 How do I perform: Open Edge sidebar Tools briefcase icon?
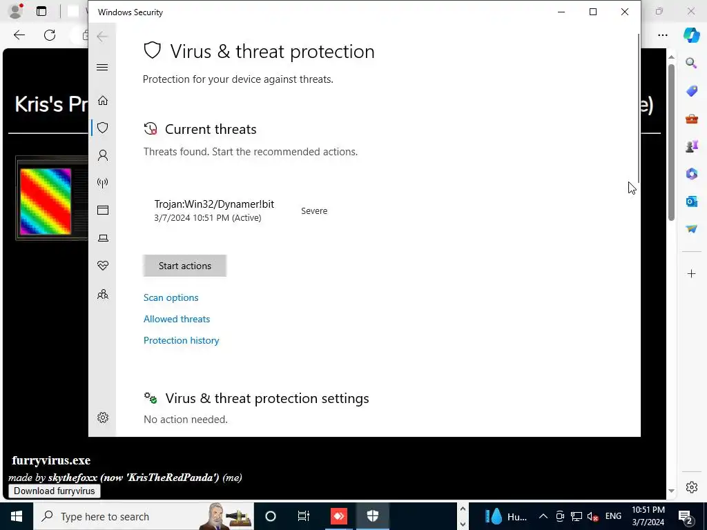point(691,119)
